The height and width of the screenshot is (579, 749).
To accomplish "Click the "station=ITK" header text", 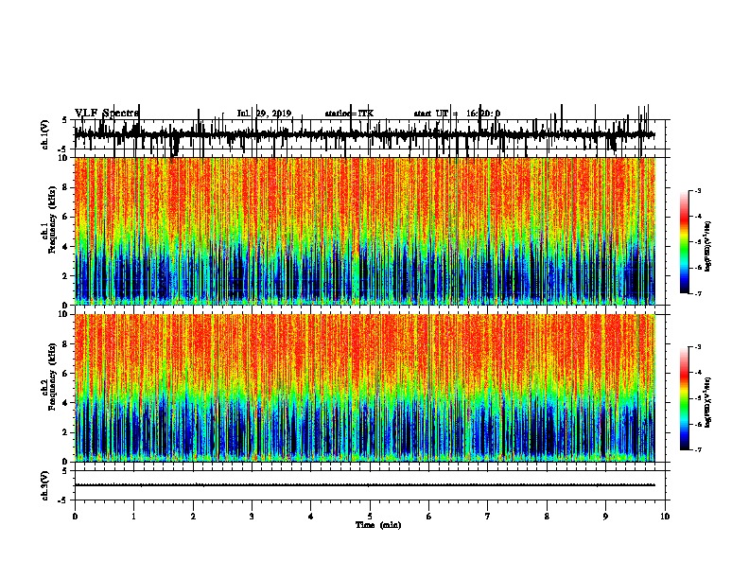I will point(349,114).
